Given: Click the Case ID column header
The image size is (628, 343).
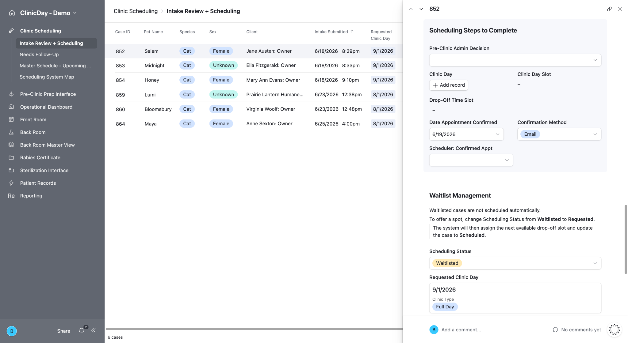Looking at the screenshot, I should click(123, 32).
